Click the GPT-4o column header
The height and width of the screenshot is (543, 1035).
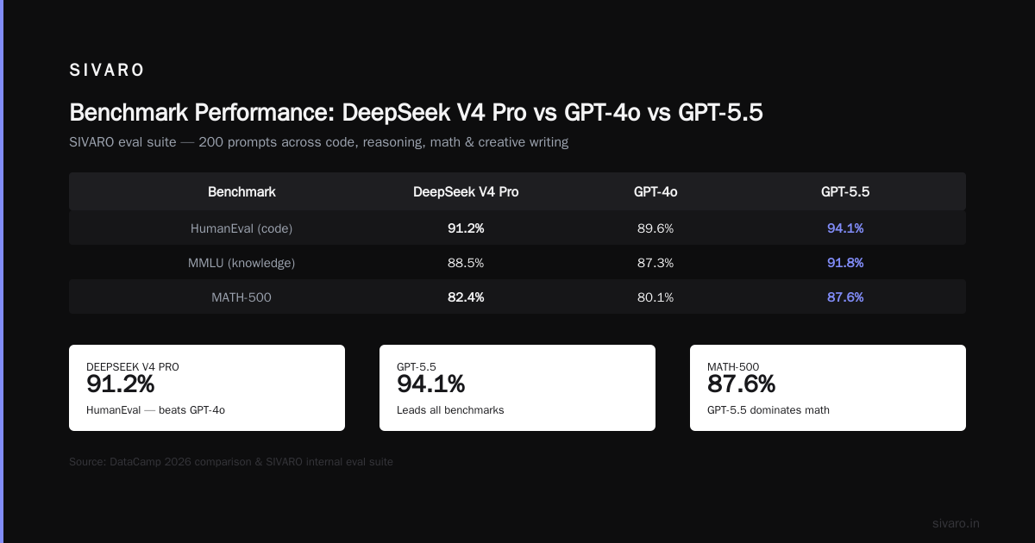pyautogui.click(x=655, y=192)
